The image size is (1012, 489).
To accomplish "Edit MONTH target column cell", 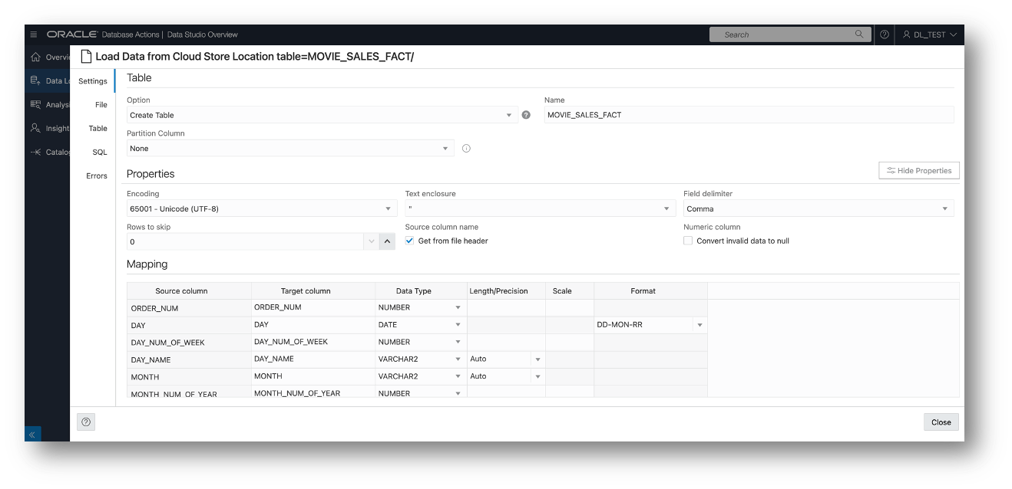I will pos(313,376).
